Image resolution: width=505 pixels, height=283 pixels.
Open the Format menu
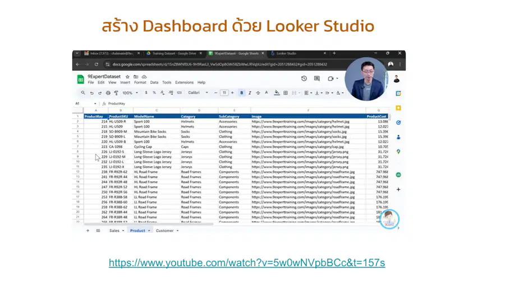[140, 82]
